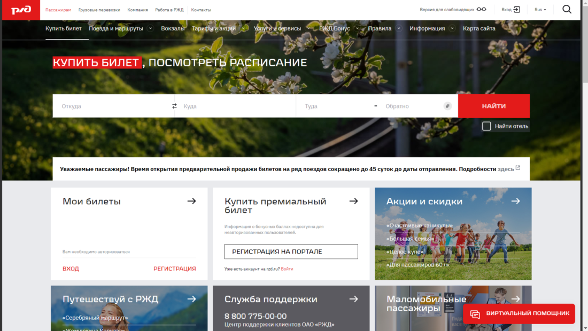This screenshot has height=331, width=588.
Task: Click the arrow on Мои билеты card
Action: point(191,201)
